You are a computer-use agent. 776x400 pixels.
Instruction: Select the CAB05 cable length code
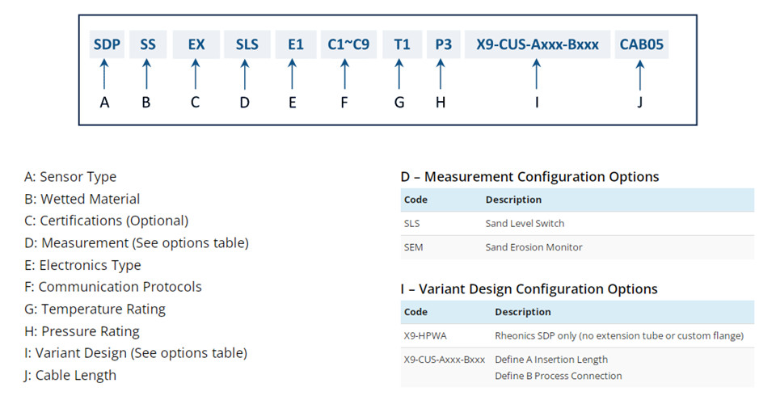[641, 44]
